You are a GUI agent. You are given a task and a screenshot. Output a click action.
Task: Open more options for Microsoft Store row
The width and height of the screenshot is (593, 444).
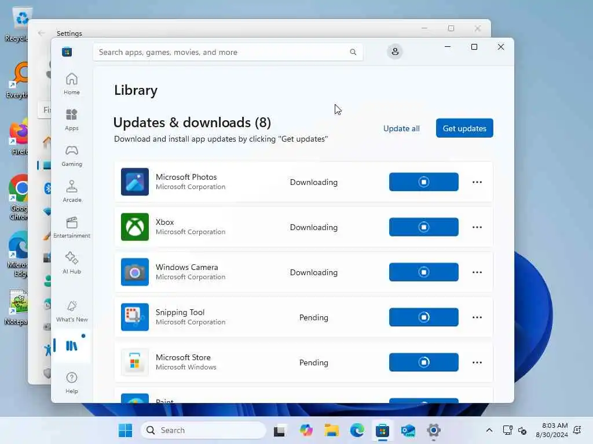(477, 362)
